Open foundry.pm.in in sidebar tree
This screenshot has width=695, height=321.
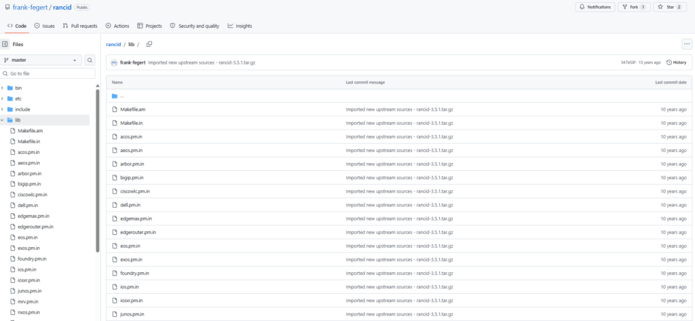pyautogui.click(x=32, y=259)
